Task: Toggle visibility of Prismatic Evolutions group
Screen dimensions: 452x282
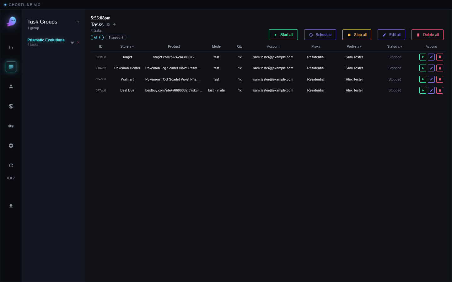Action: click(72, 42)
